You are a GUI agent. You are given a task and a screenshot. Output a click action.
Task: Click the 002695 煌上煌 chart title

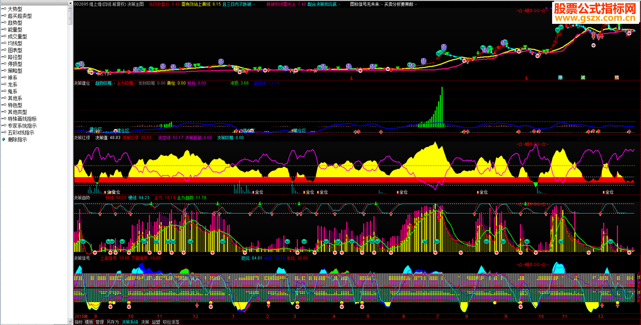click(109, 4)
